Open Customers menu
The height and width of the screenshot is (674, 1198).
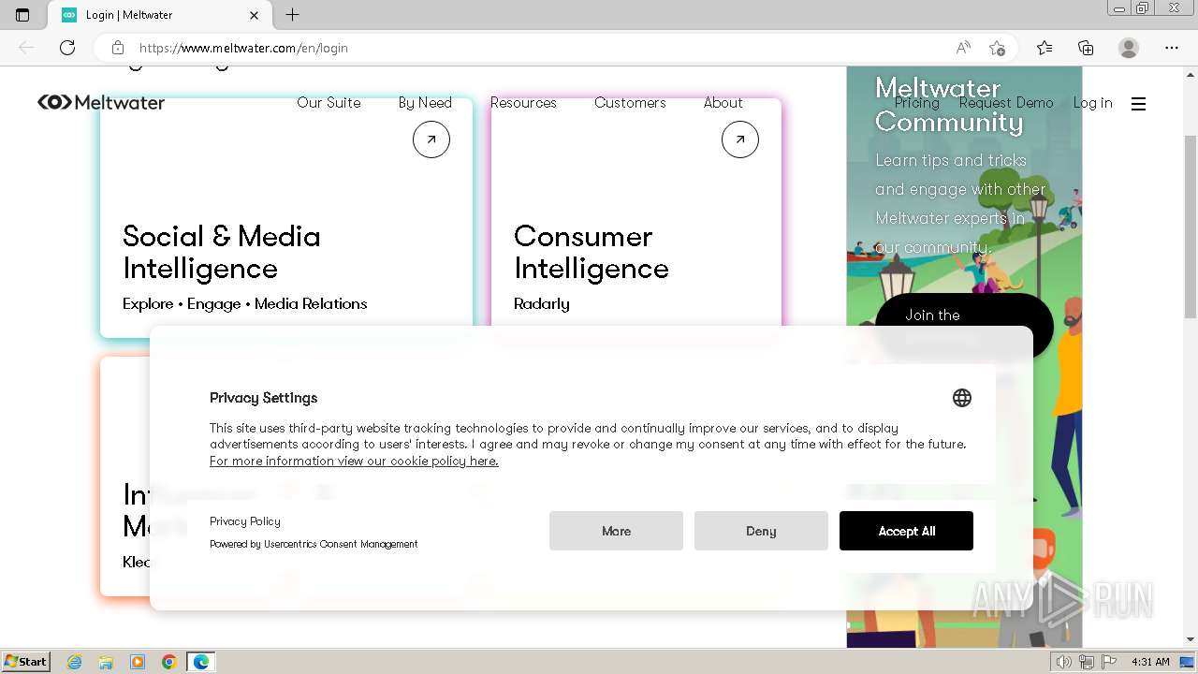coord(630,103)
